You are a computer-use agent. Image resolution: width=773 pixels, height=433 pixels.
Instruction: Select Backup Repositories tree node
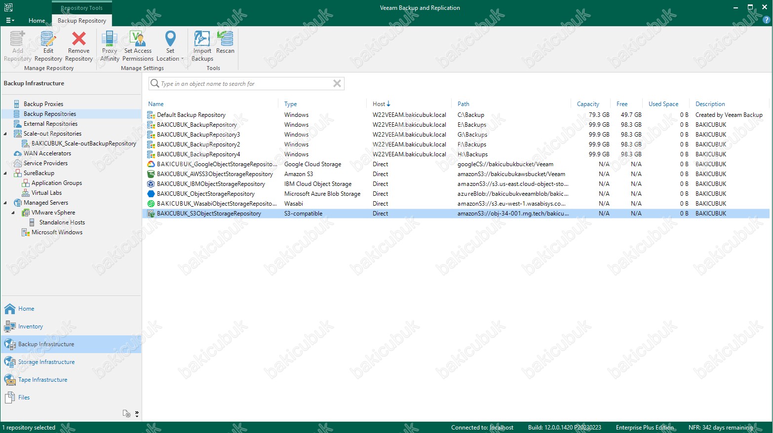coord(50,114)
